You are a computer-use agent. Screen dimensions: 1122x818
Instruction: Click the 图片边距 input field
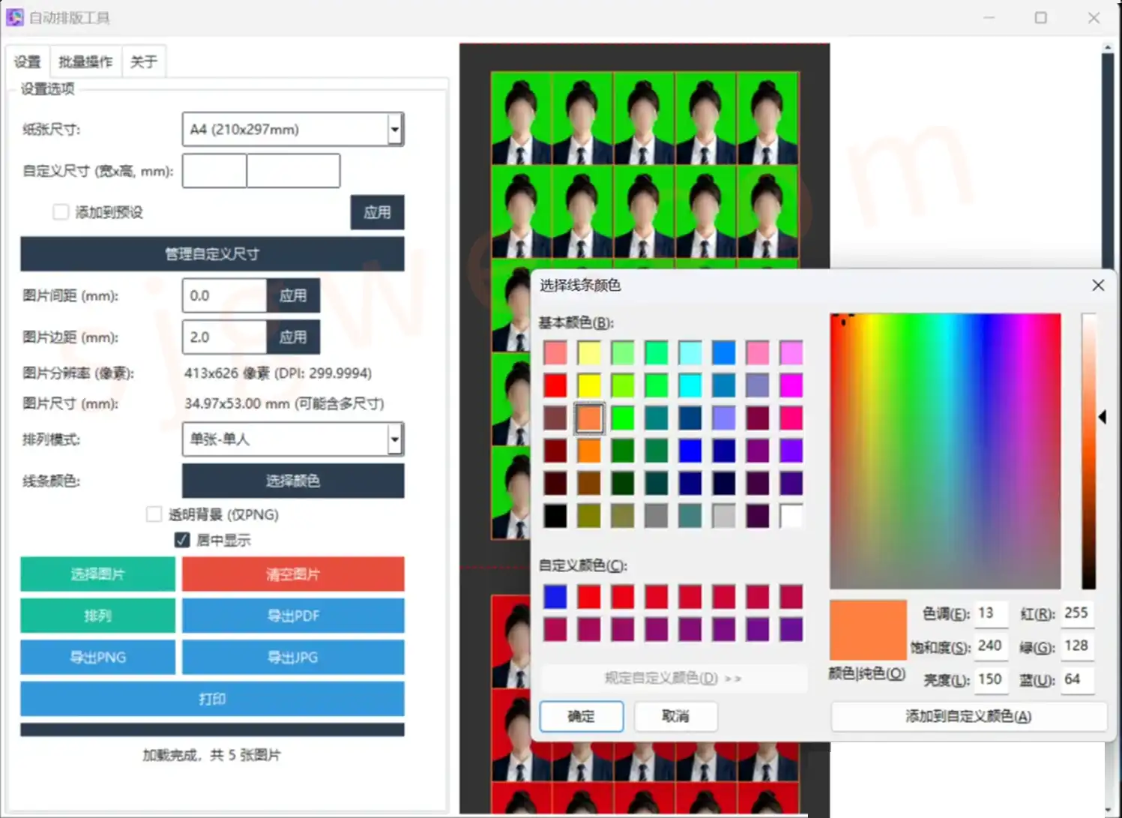(224, 337)
